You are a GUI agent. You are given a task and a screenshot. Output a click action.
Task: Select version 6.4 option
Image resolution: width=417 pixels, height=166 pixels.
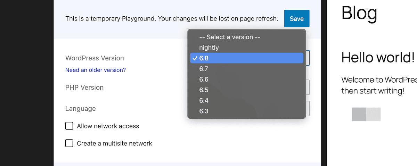click(x=247, y=101)
